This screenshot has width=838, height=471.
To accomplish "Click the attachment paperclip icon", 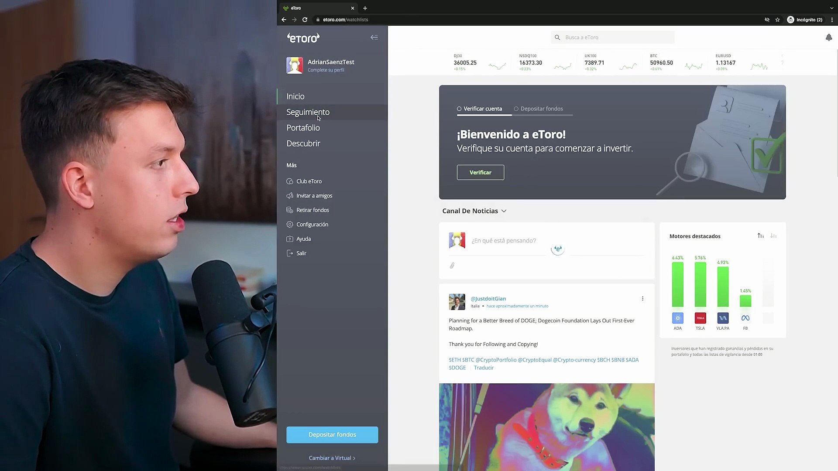I will click(452, 266).
